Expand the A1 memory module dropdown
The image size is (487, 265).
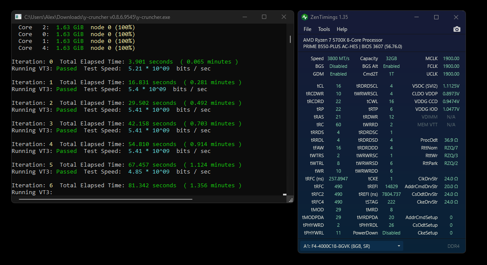tap(352, 246)
